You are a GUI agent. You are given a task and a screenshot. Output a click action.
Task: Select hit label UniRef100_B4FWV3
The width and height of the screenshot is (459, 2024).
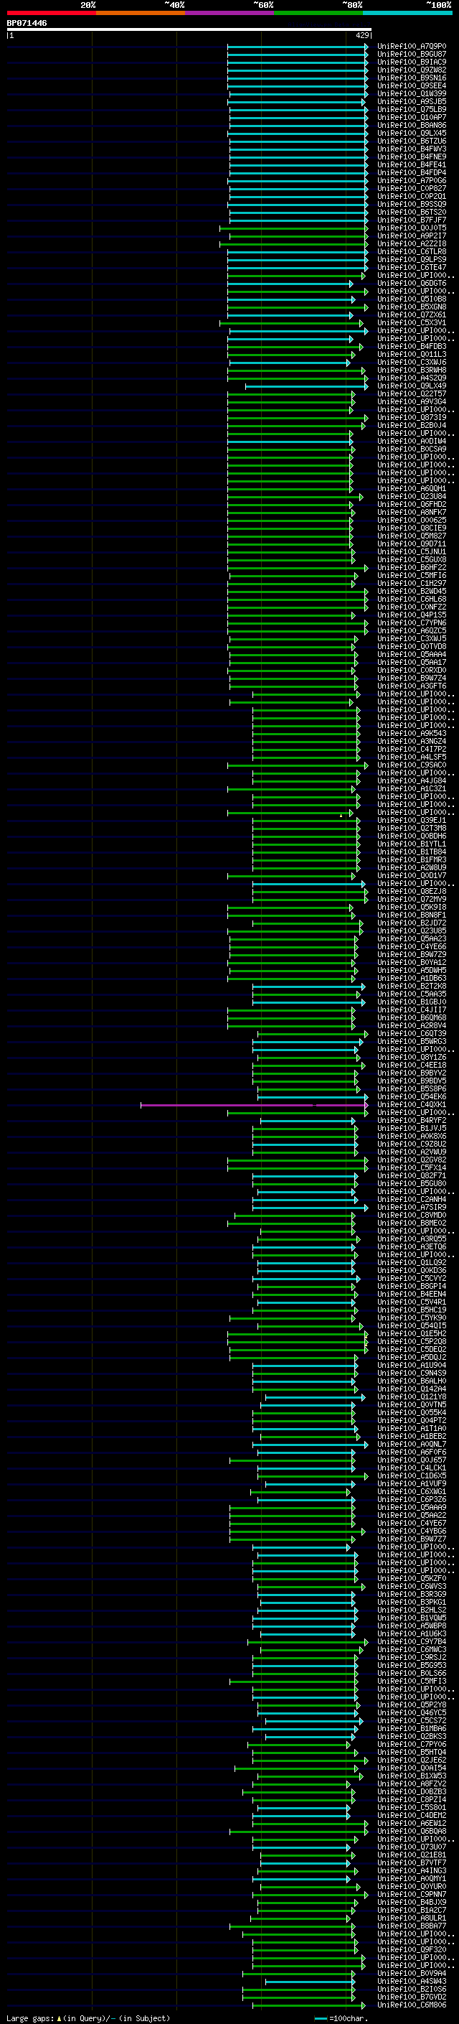411,149
